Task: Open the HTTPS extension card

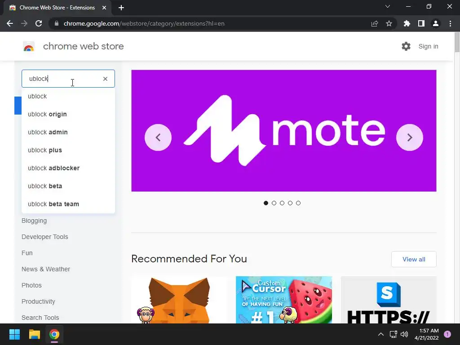Action: click(x=389, y=300)
